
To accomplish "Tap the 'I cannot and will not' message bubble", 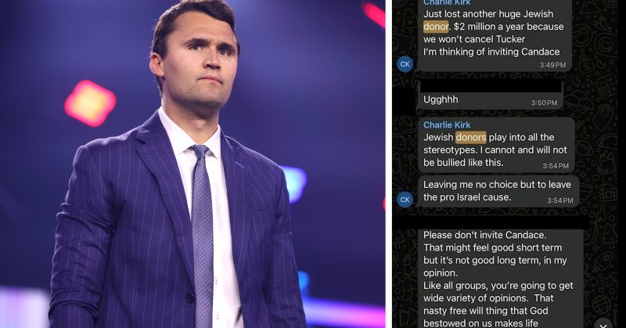I will coord(496,145).
